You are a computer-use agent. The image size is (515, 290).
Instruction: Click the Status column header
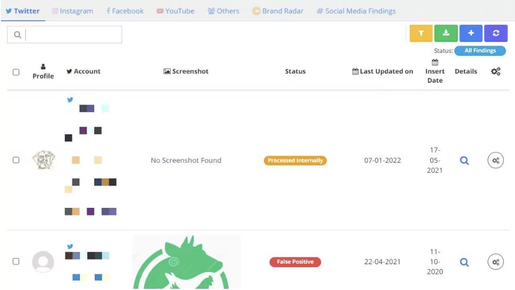(295, 71)
